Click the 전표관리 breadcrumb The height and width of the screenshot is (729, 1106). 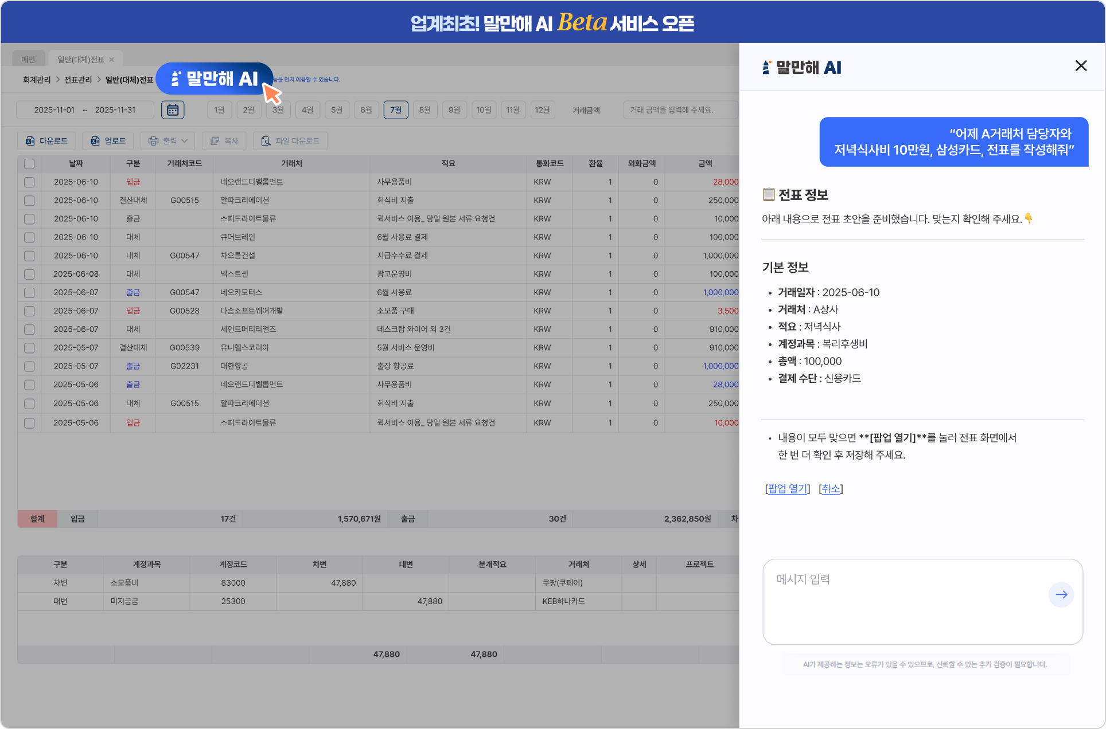[x=78, y=80]
